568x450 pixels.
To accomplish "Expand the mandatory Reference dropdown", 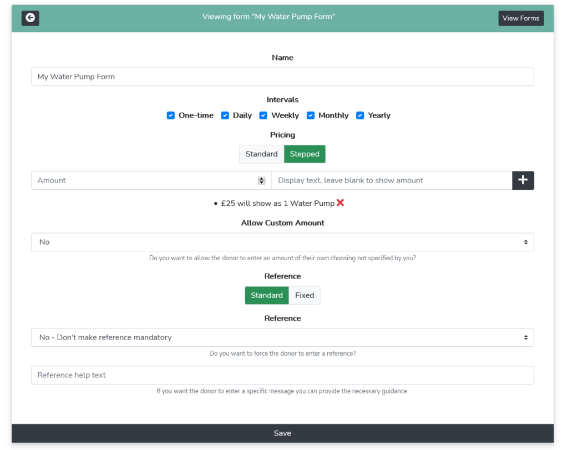I will tap(282, 337).
